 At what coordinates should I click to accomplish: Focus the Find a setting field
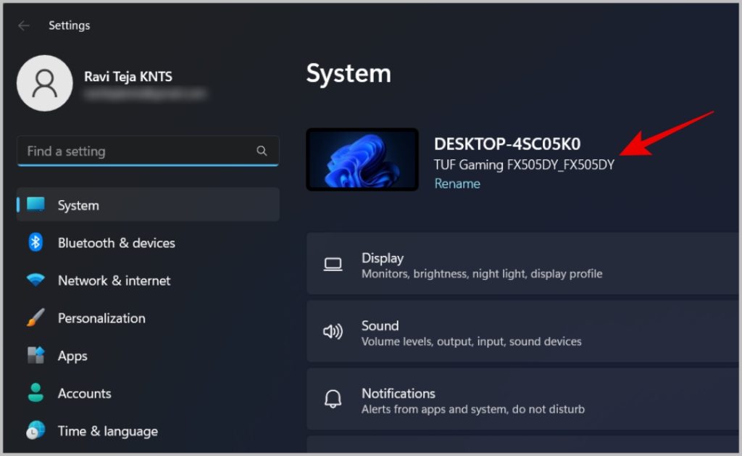[148, 151]
